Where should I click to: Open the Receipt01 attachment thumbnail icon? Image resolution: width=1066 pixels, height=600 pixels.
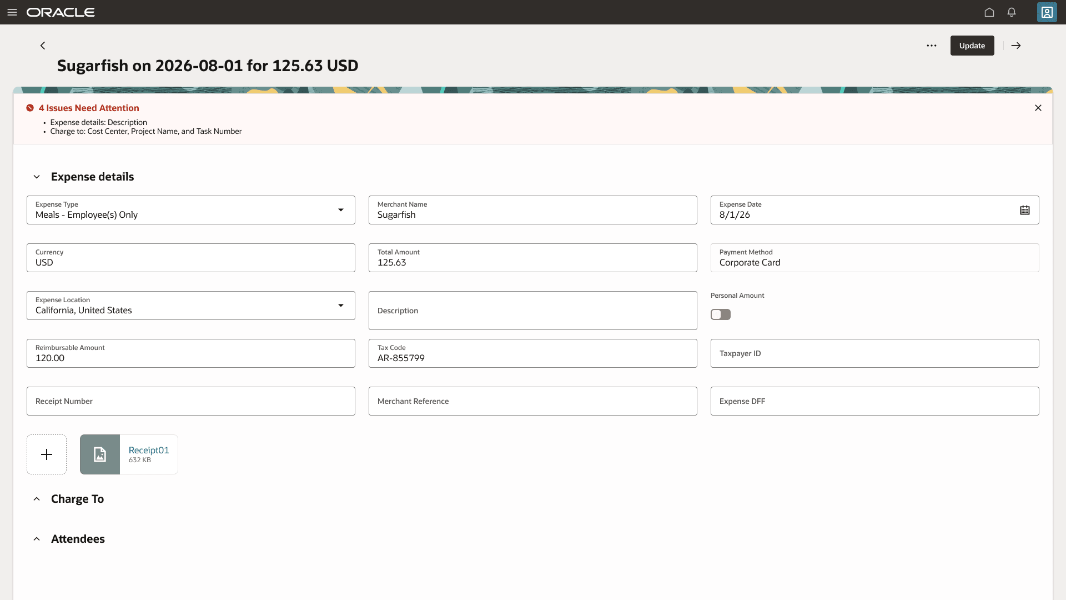point(100,454)
